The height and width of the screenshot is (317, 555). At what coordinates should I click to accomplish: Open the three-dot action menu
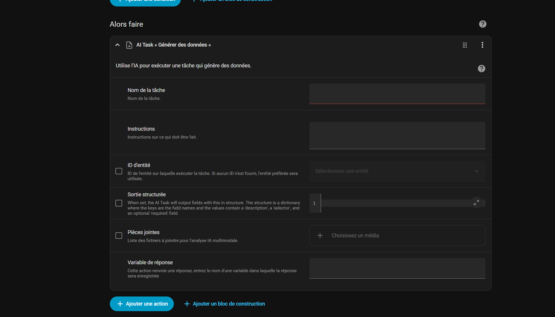(482, 45)
